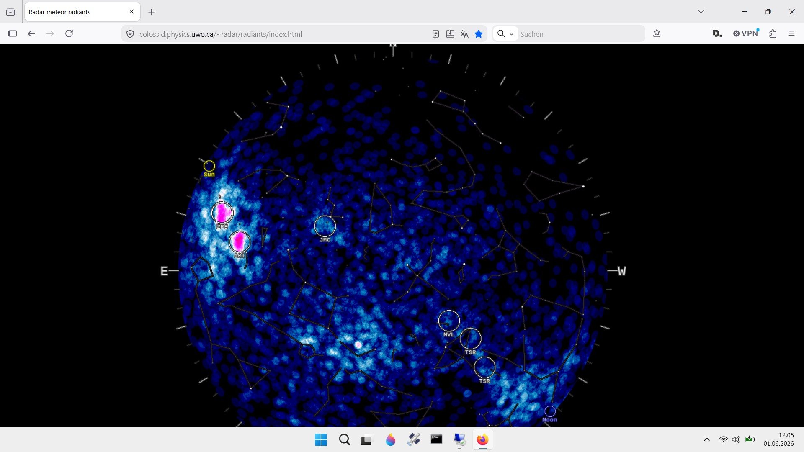Open the Wi-Fi network settings
Image resolution: width=804 pixels, height=452 pixels.
(723, 439)
